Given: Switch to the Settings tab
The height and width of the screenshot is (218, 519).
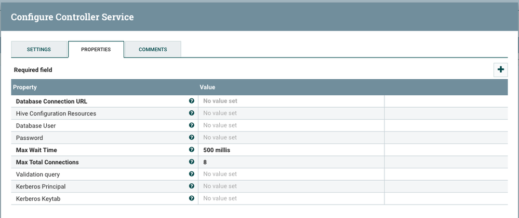Looking at the screenshot, I should [39, 49].
